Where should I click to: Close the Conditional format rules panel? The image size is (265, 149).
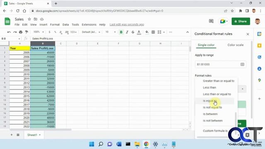tap(248, 34)
